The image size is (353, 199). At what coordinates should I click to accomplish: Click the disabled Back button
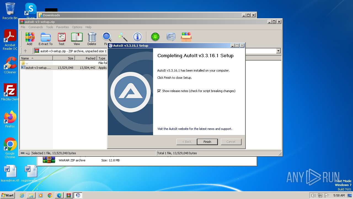click(187, 142)
